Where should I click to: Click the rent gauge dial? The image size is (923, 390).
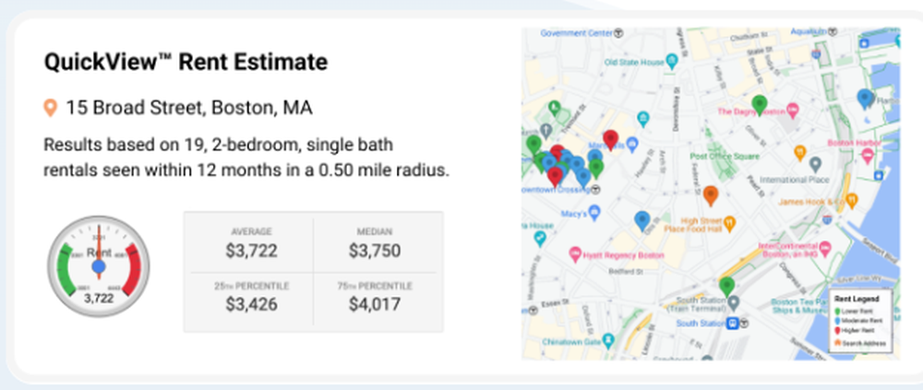tap(99, 266)
